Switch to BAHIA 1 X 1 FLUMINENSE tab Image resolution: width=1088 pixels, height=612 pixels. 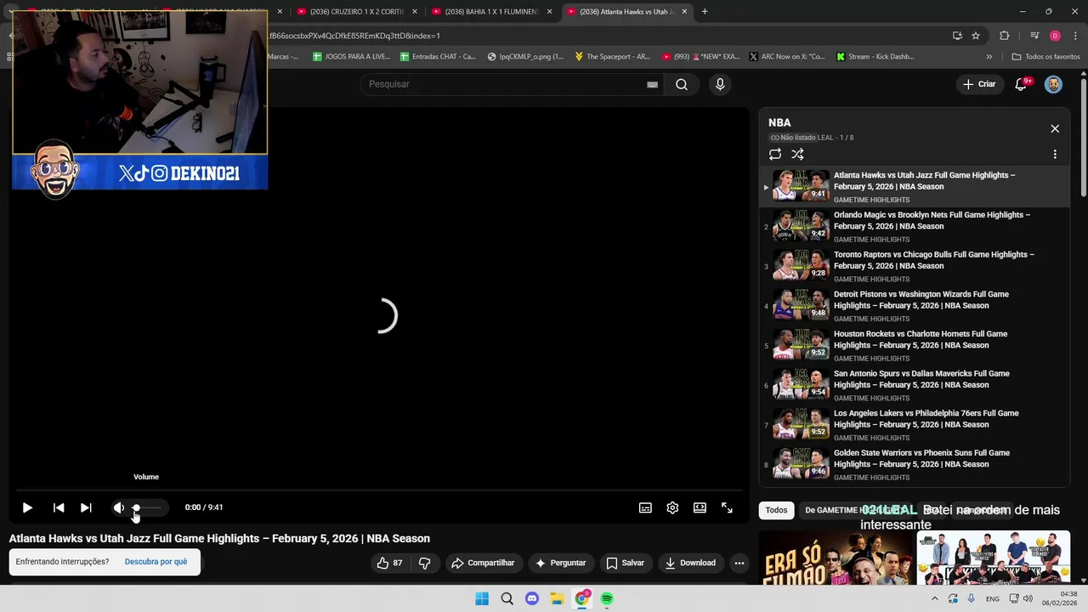(x=490, y=12)
